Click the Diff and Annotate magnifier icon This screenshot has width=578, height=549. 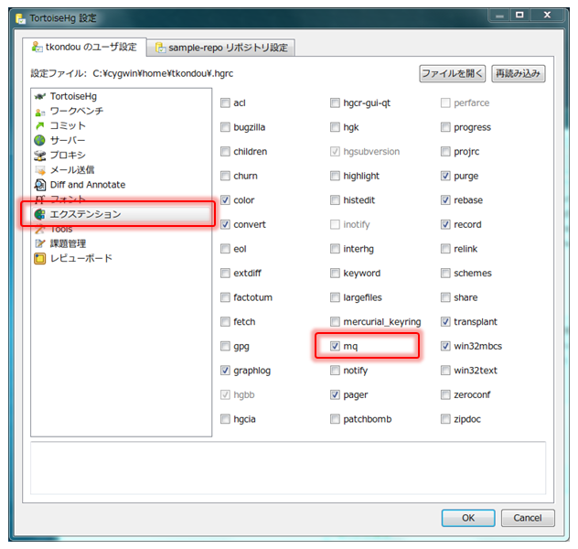[40, 185]
